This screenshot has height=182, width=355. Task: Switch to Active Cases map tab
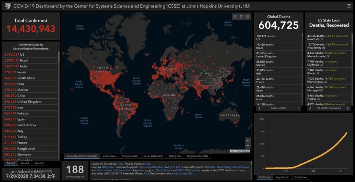point(110,156)
